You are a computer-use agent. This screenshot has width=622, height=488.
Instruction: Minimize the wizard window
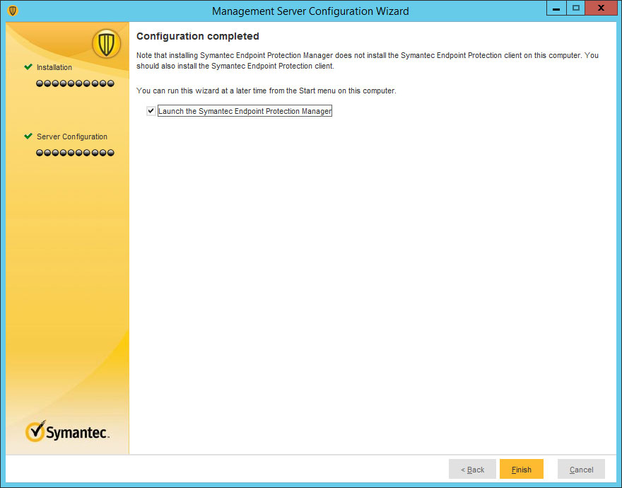[x=556, y=8]
